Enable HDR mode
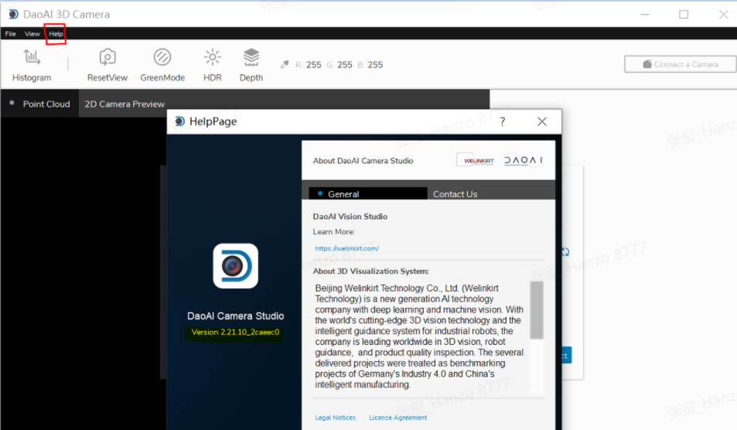The width and height of the screenshot is (737, 430). click(213, 65)
